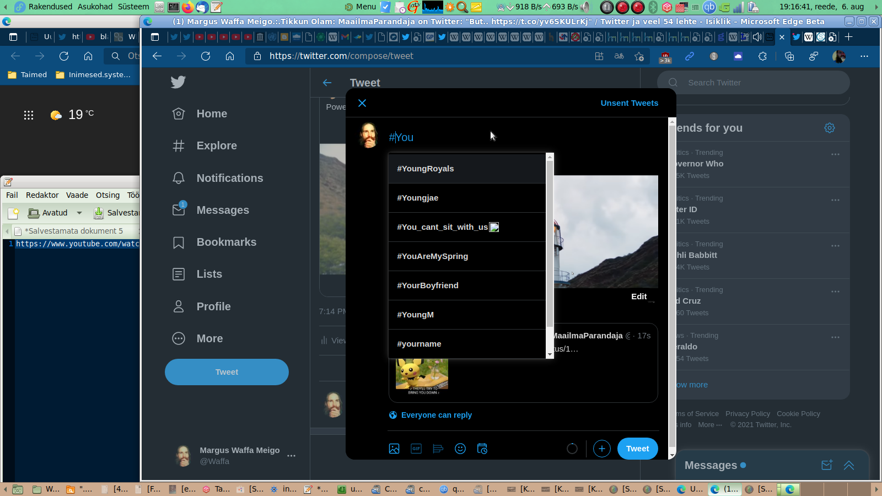Open Unsent Tweets drafts

coord(630,103)
